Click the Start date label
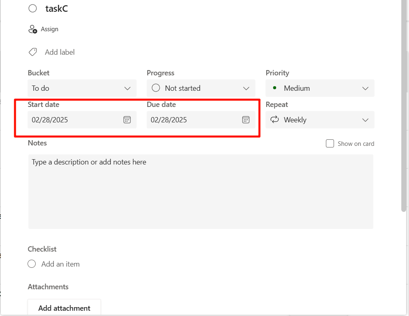The width and height of the screenshot is (409, 316). tap(43, 104)
